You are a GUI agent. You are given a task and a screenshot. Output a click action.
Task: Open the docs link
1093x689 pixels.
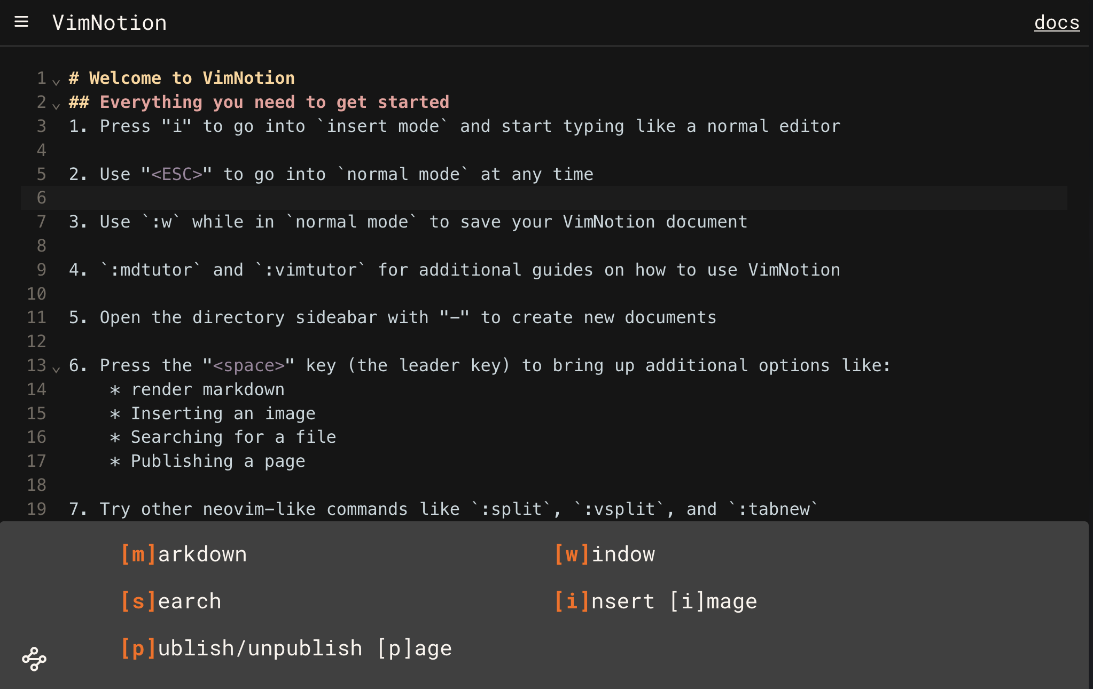[x=1057, y=22]
